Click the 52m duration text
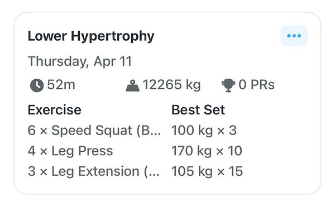Viewport: 335px width, 211px height. (61, 85)
